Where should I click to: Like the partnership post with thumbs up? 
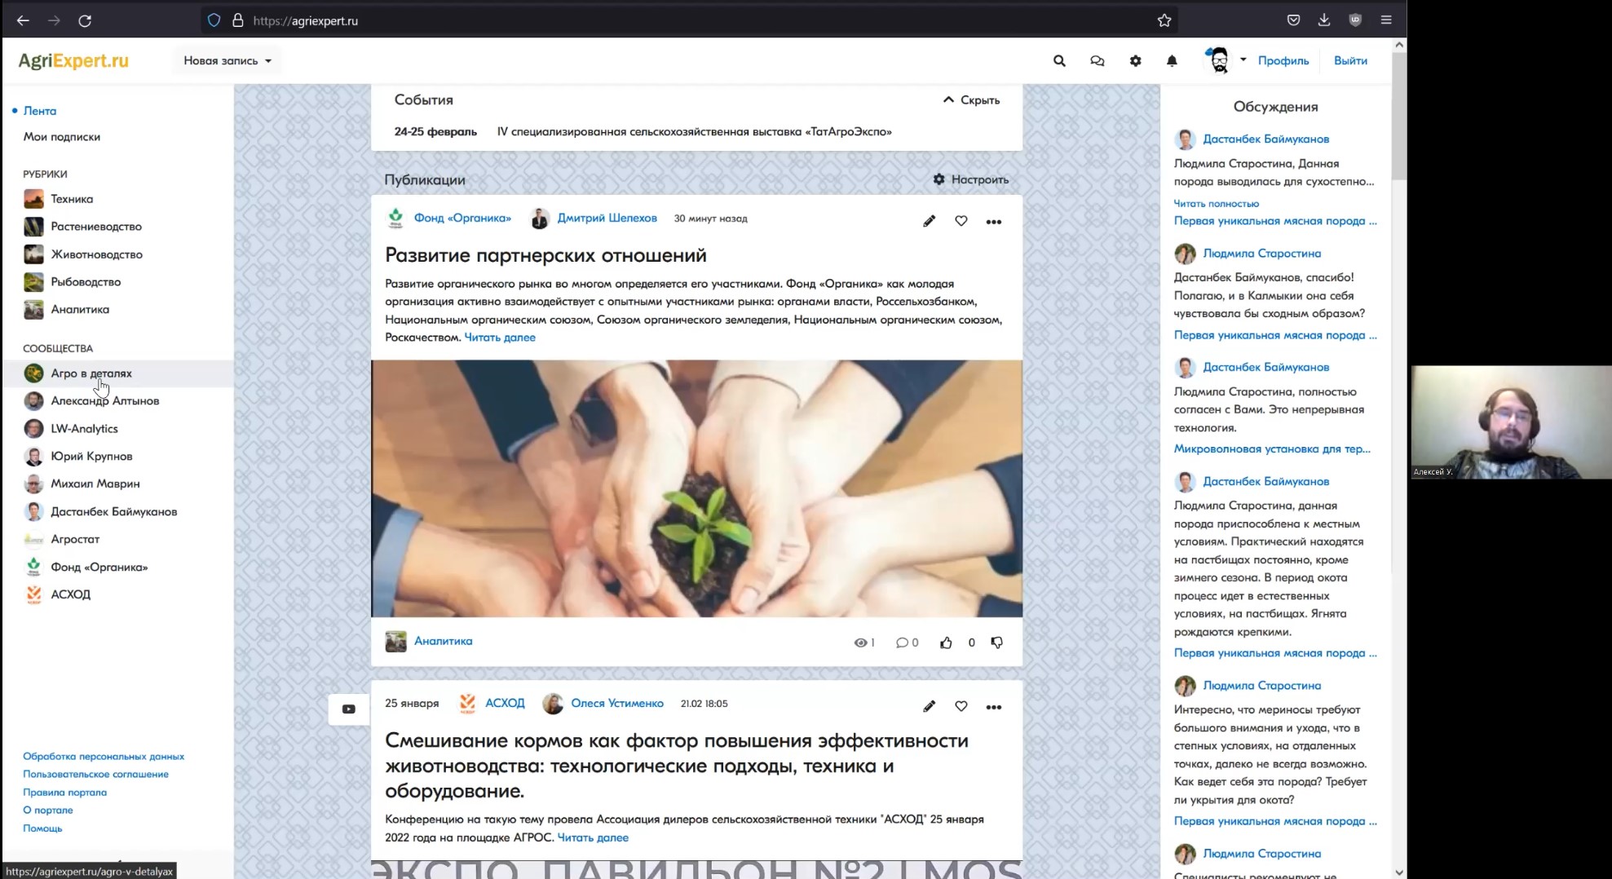946,643
